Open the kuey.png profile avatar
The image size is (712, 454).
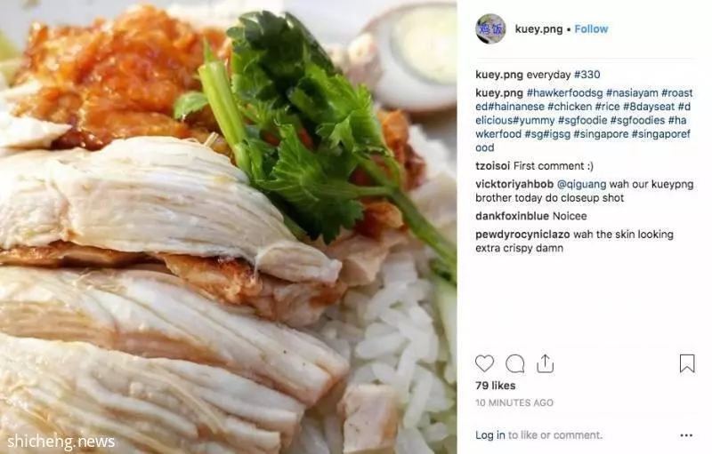point(490,29)
